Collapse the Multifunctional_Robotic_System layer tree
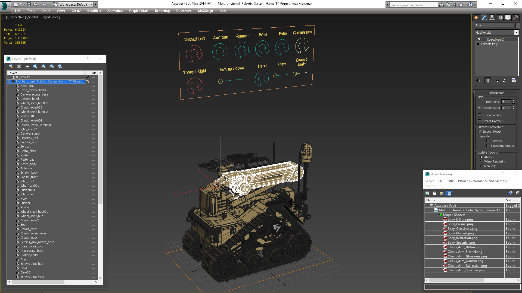 click(9, 81)
